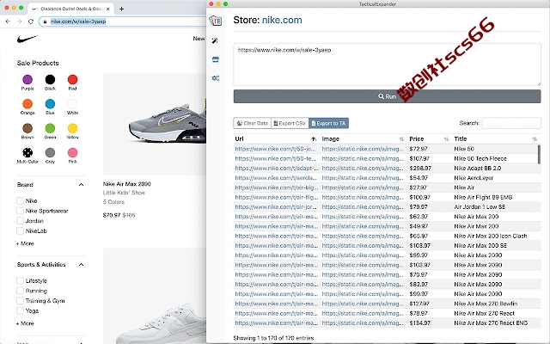
Task: Check the Yoga activity checkbox
Action: click(x=20, y=310)
